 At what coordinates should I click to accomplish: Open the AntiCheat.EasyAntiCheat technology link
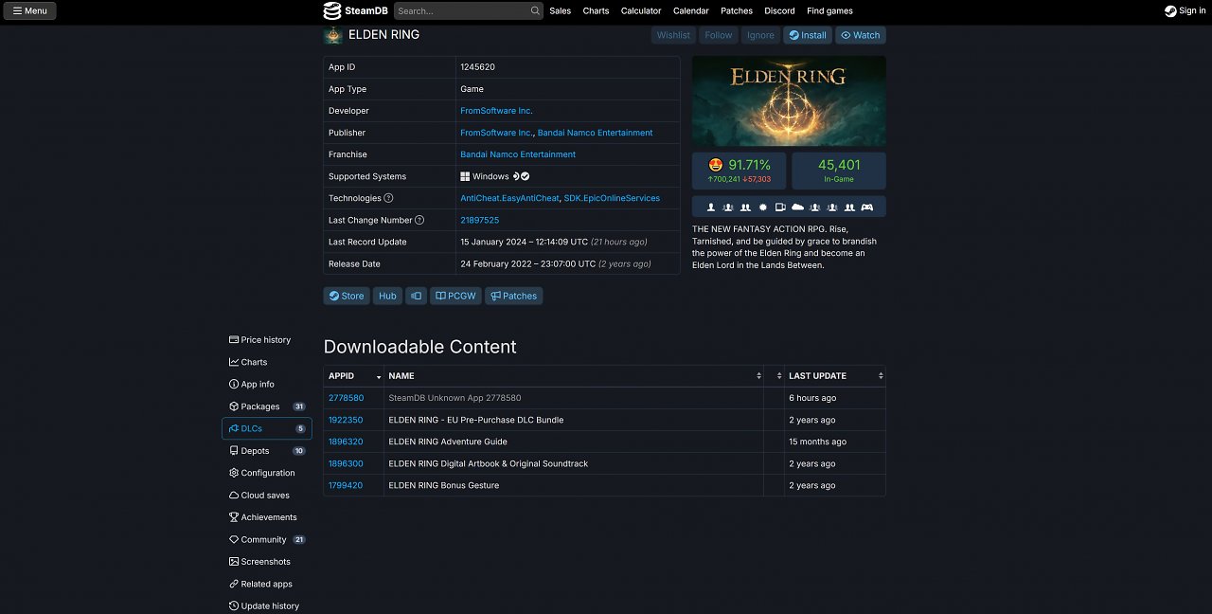509,198
